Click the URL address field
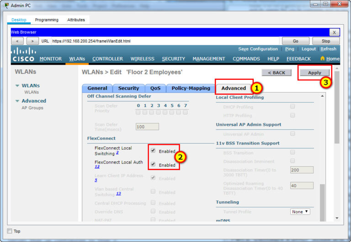This screenshot has height=242, width=351. point(165,41)
